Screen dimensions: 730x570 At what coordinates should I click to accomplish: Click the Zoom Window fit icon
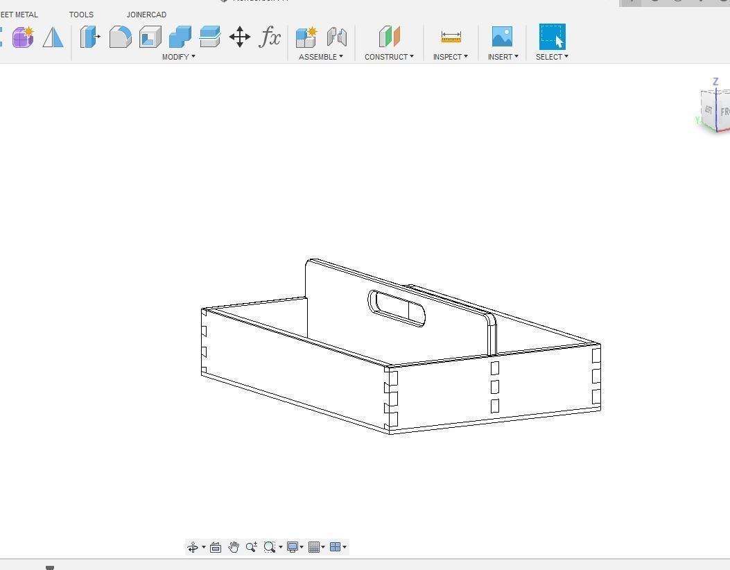tap(269, 546)
